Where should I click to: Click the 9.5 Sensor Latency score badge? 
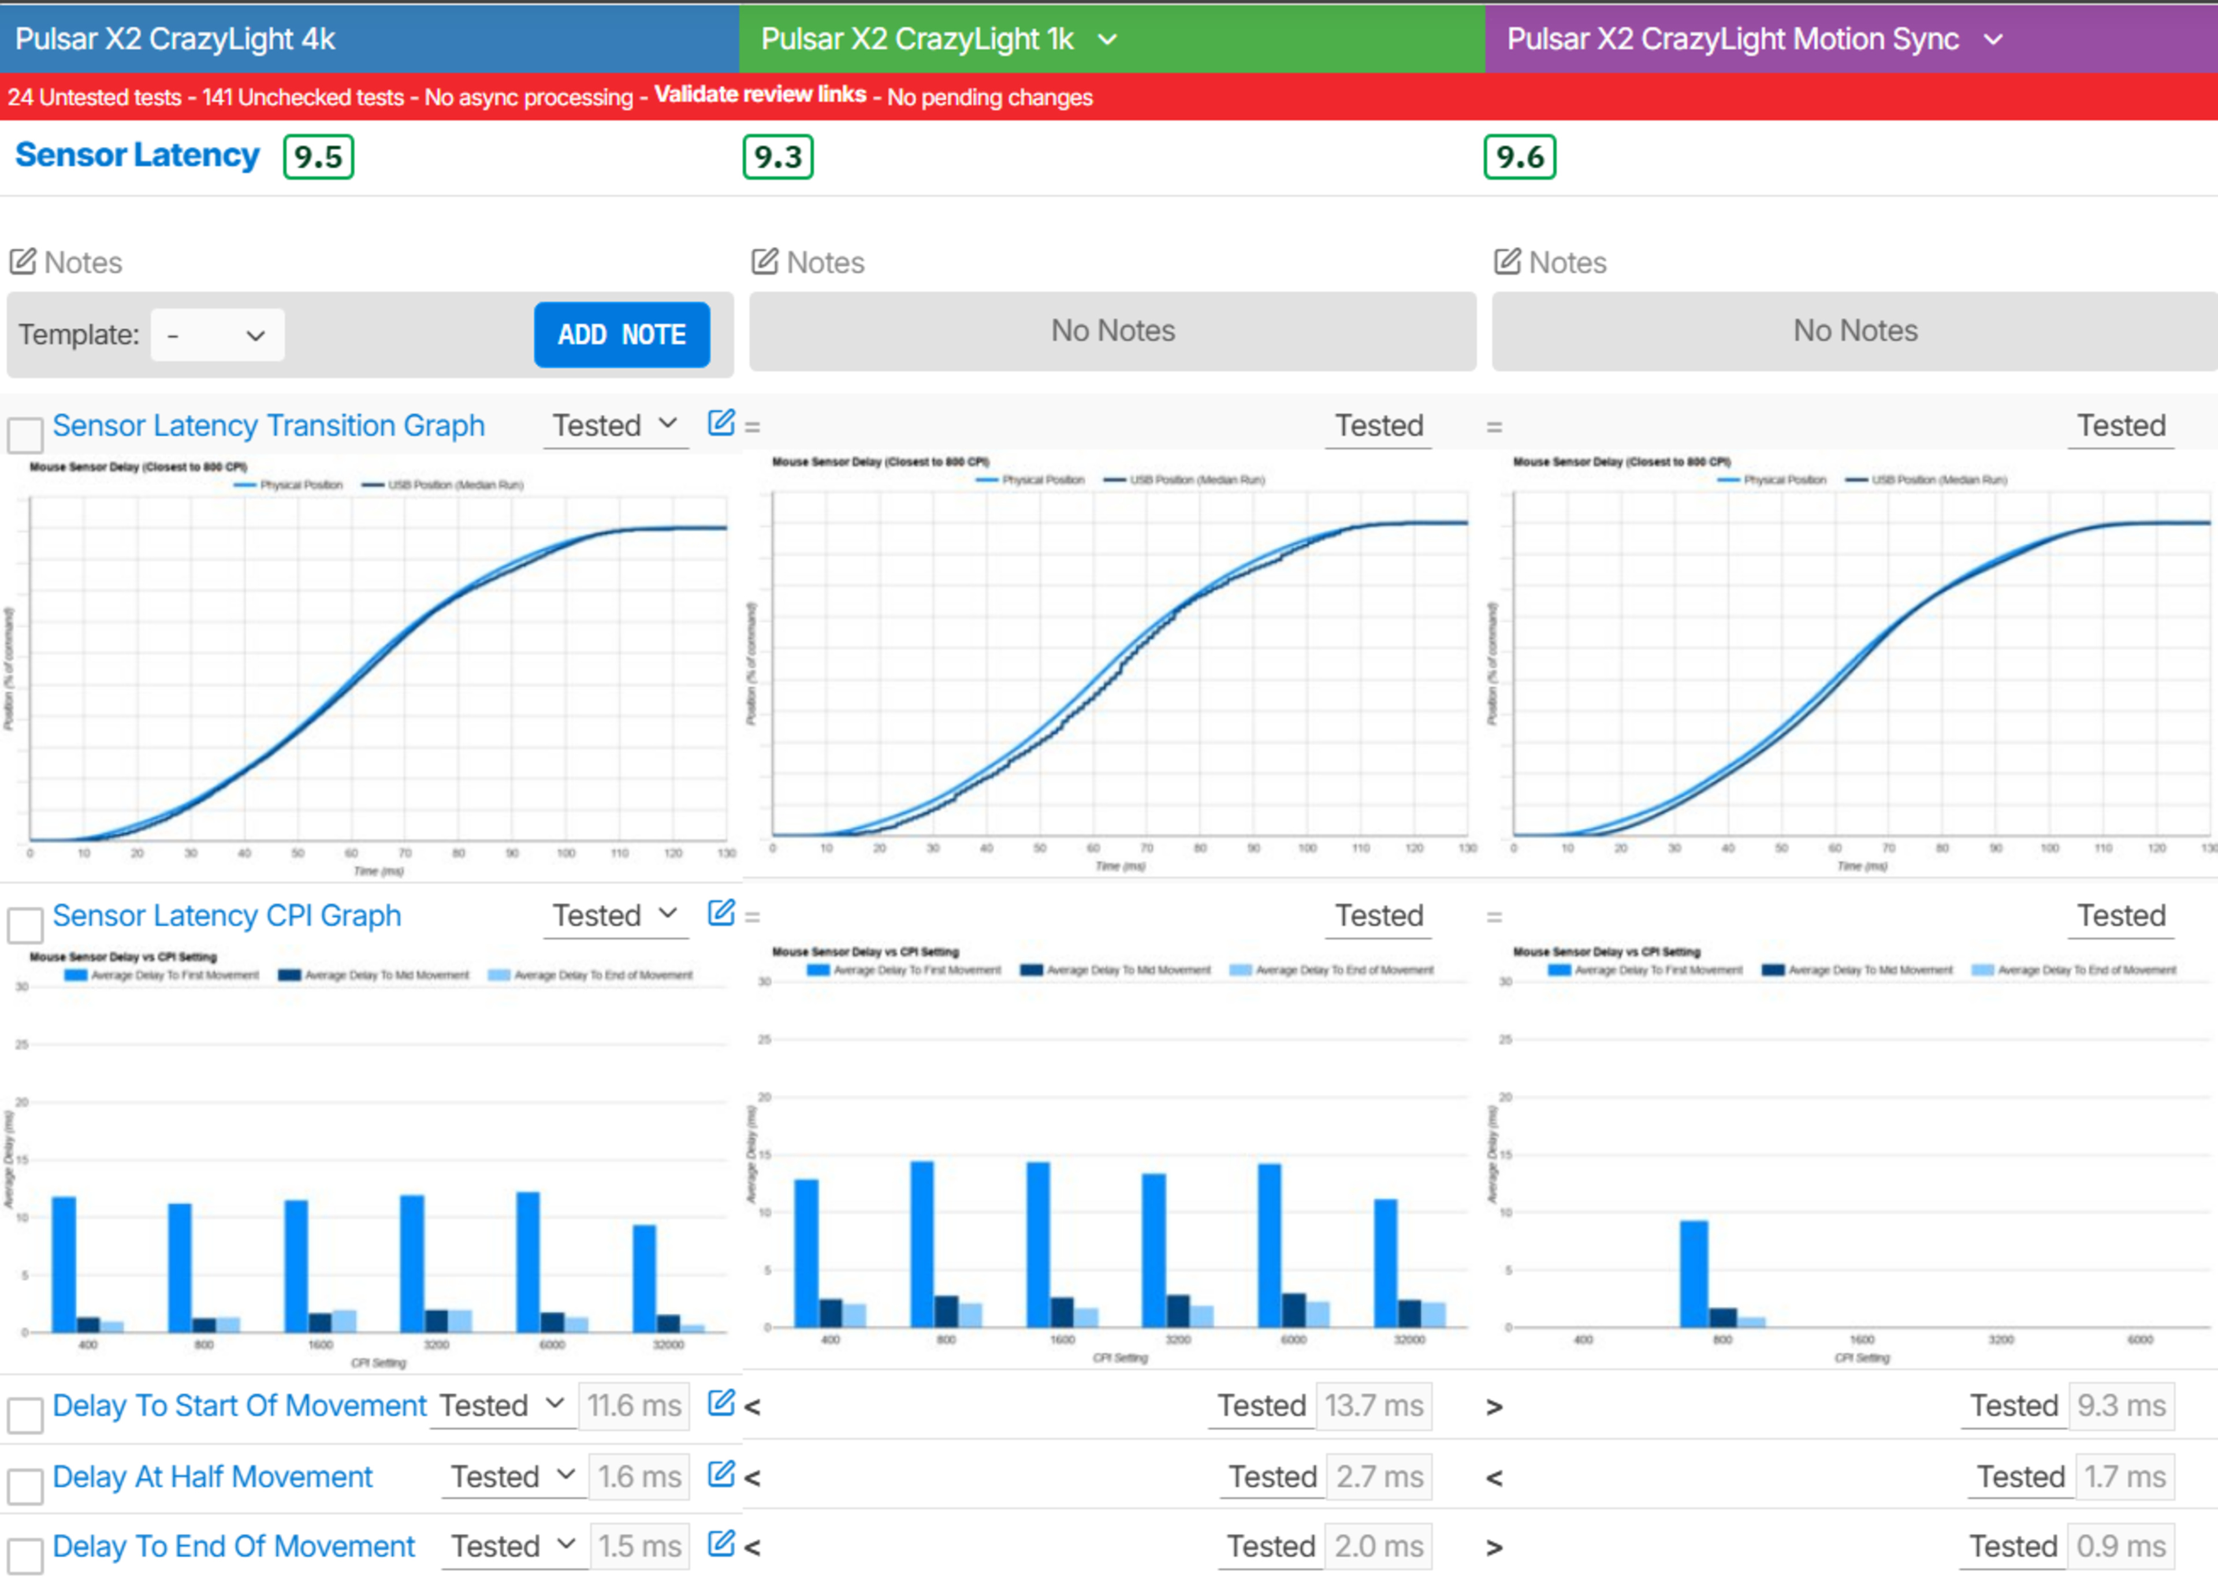pos(318,157)
